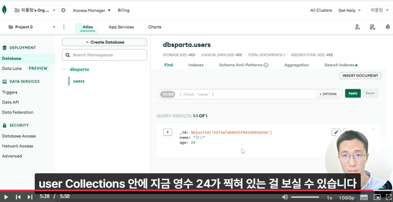Open Get Help dropdown
The height and width of the screenshot is (202, 393).
pyautogui.click(x=349, y=10)
